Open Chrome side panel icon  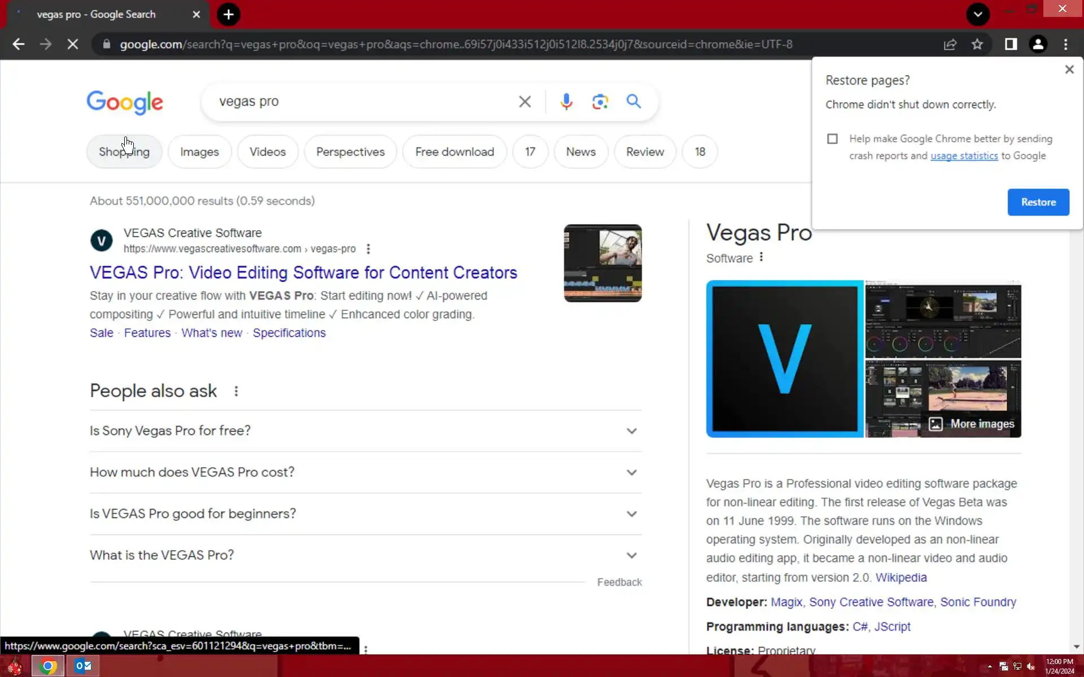pyautogui.click(x=1011, y=44)
